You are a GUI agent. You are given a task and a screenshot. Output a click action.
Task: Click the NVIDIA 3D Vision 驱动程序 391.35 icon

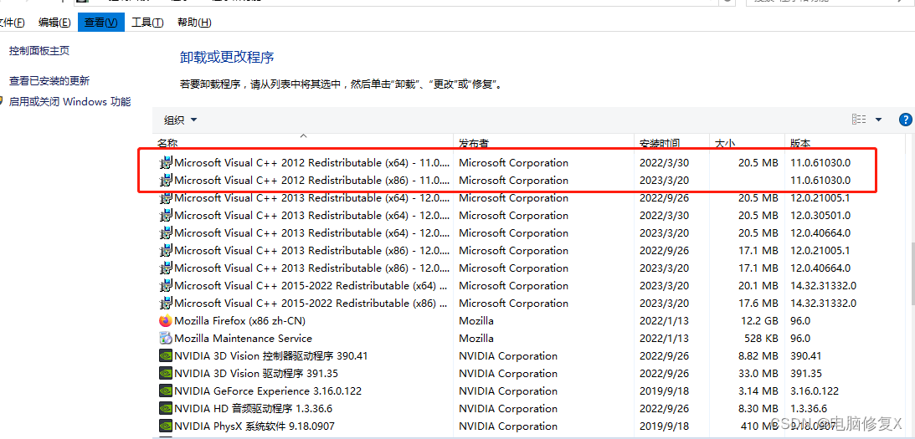pos(166,373)
